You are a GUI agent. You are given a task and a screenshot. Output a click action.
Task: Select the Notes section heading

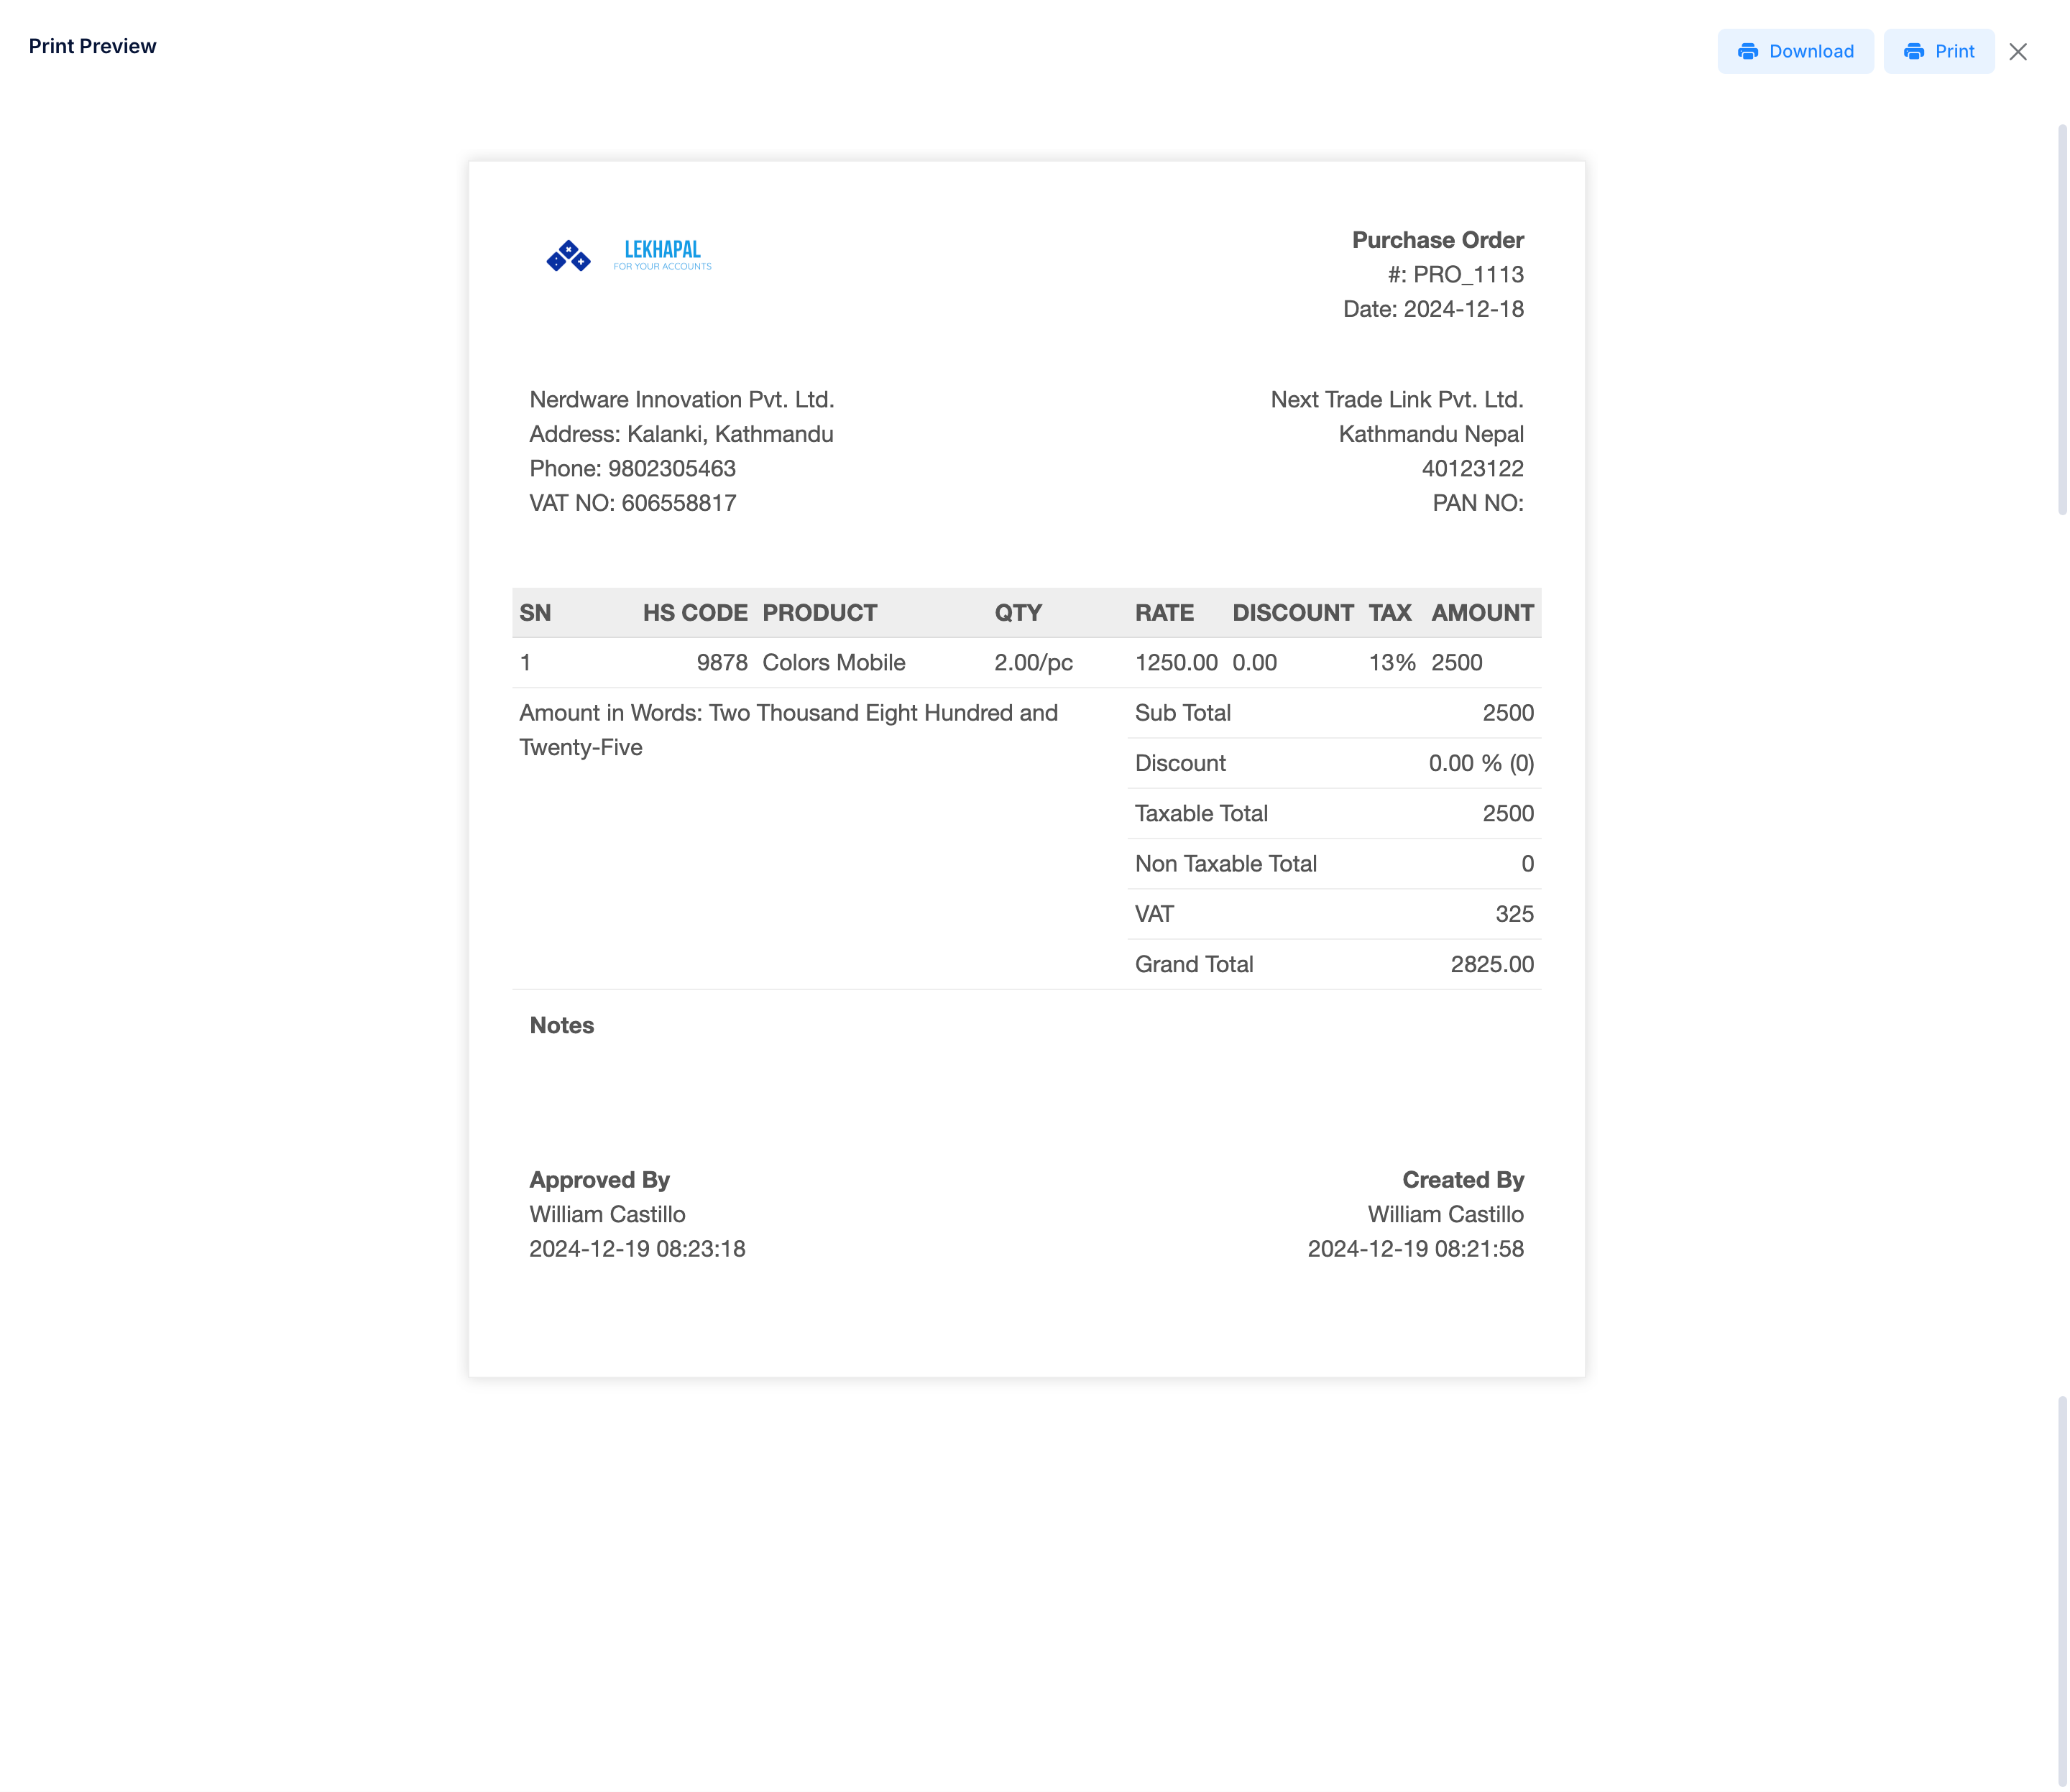pos(561,1025)
